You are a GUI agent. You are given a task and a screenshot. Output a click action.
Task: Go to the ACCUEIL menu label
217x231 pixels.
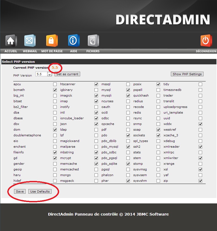pos(11,51)
